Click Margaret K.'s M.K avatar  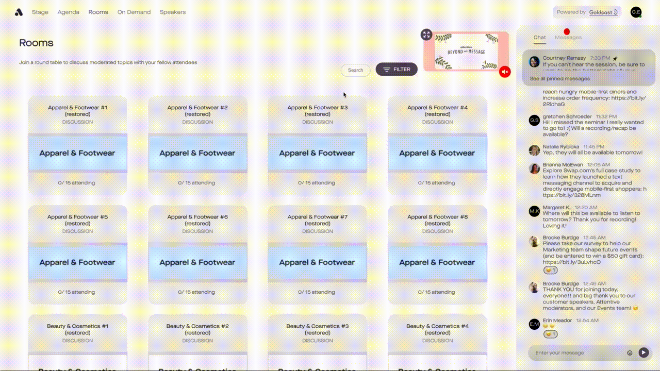click(534, 211)
